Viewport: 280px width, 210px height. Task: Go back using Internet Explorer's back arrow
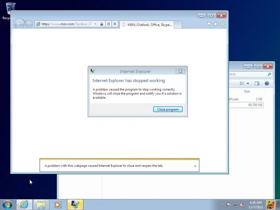coord(19,24)
